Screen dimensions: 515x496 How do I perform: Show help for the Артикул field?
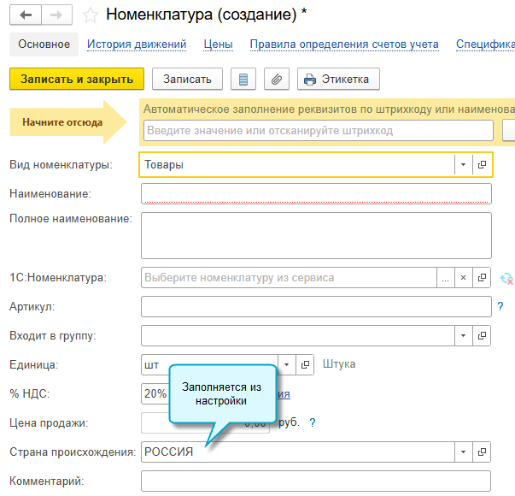pyautogui.click(x=500, y=306)
